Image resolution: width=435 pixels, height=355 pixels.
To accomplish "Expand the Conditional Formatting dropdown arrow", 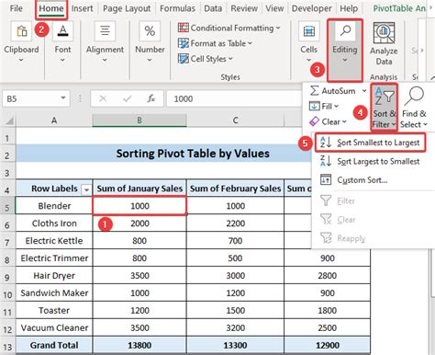I will tap(278, 28).
